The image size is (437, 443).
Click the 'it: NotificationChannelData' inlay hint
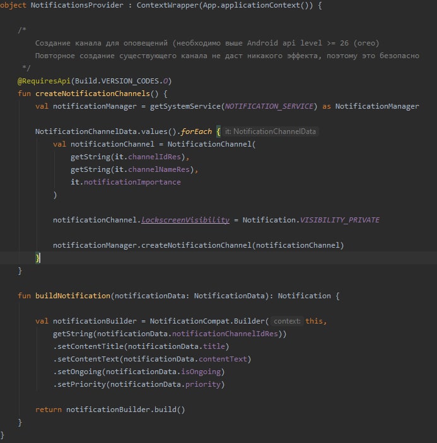(270, 131)
